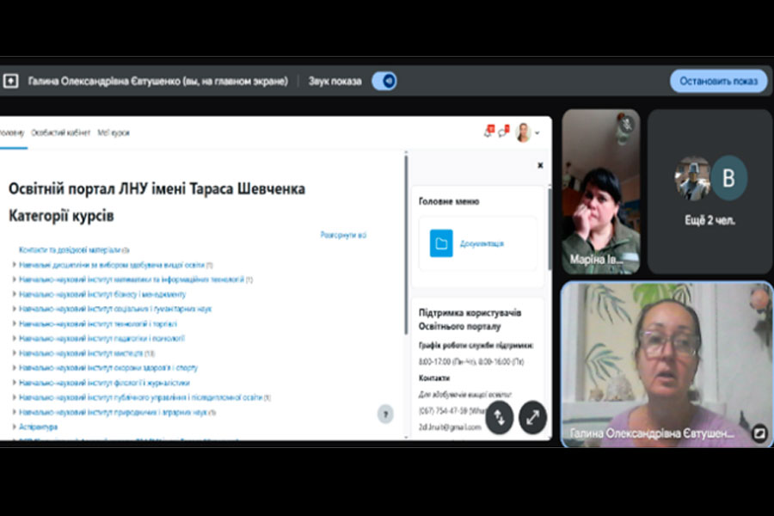
Task: Click the swap up-down arrows round button
Action: tap(500, 418)
